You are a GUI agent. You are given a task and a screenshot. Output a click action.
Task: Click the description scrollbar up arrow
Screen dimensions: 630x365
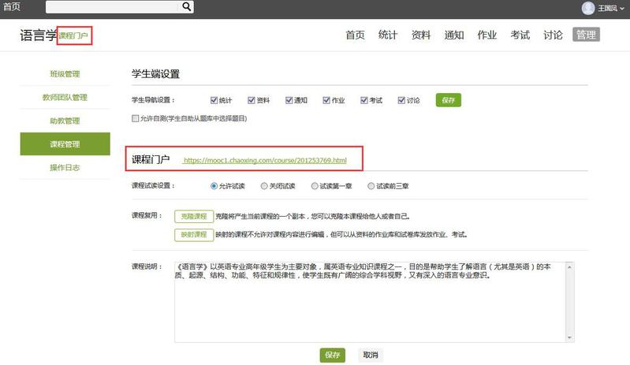[x=569, y=266]
